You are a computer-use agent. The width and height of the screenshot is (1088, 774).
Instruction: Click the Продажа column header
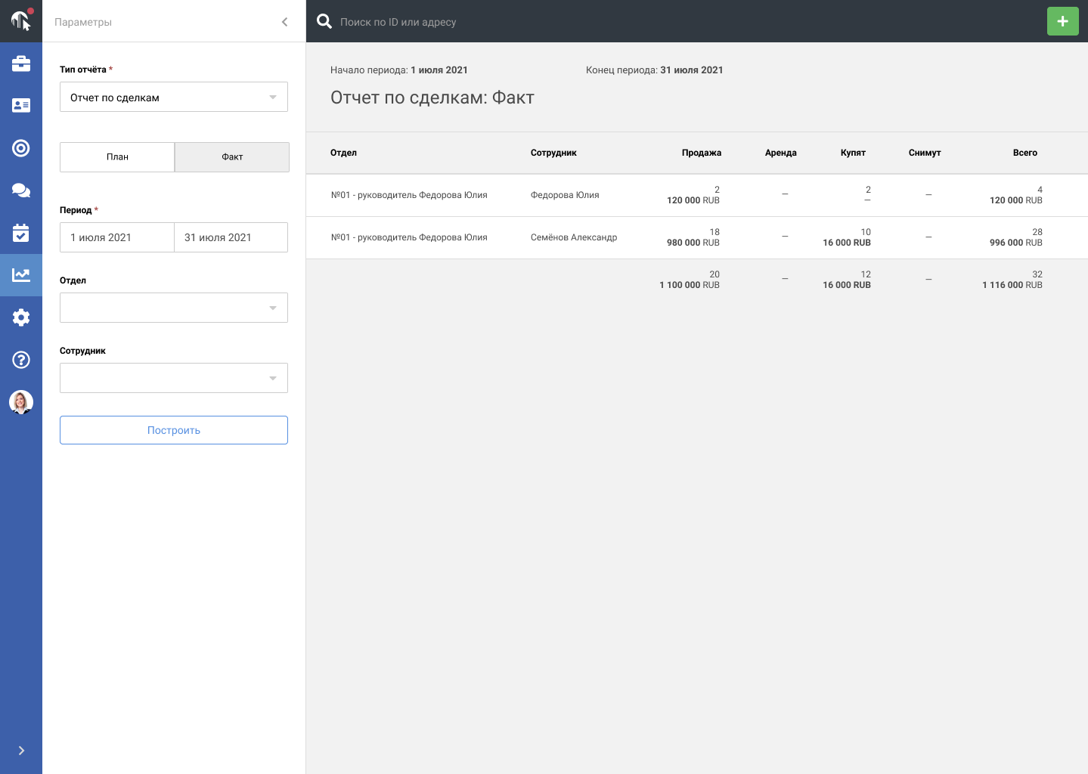click(702, 153)
